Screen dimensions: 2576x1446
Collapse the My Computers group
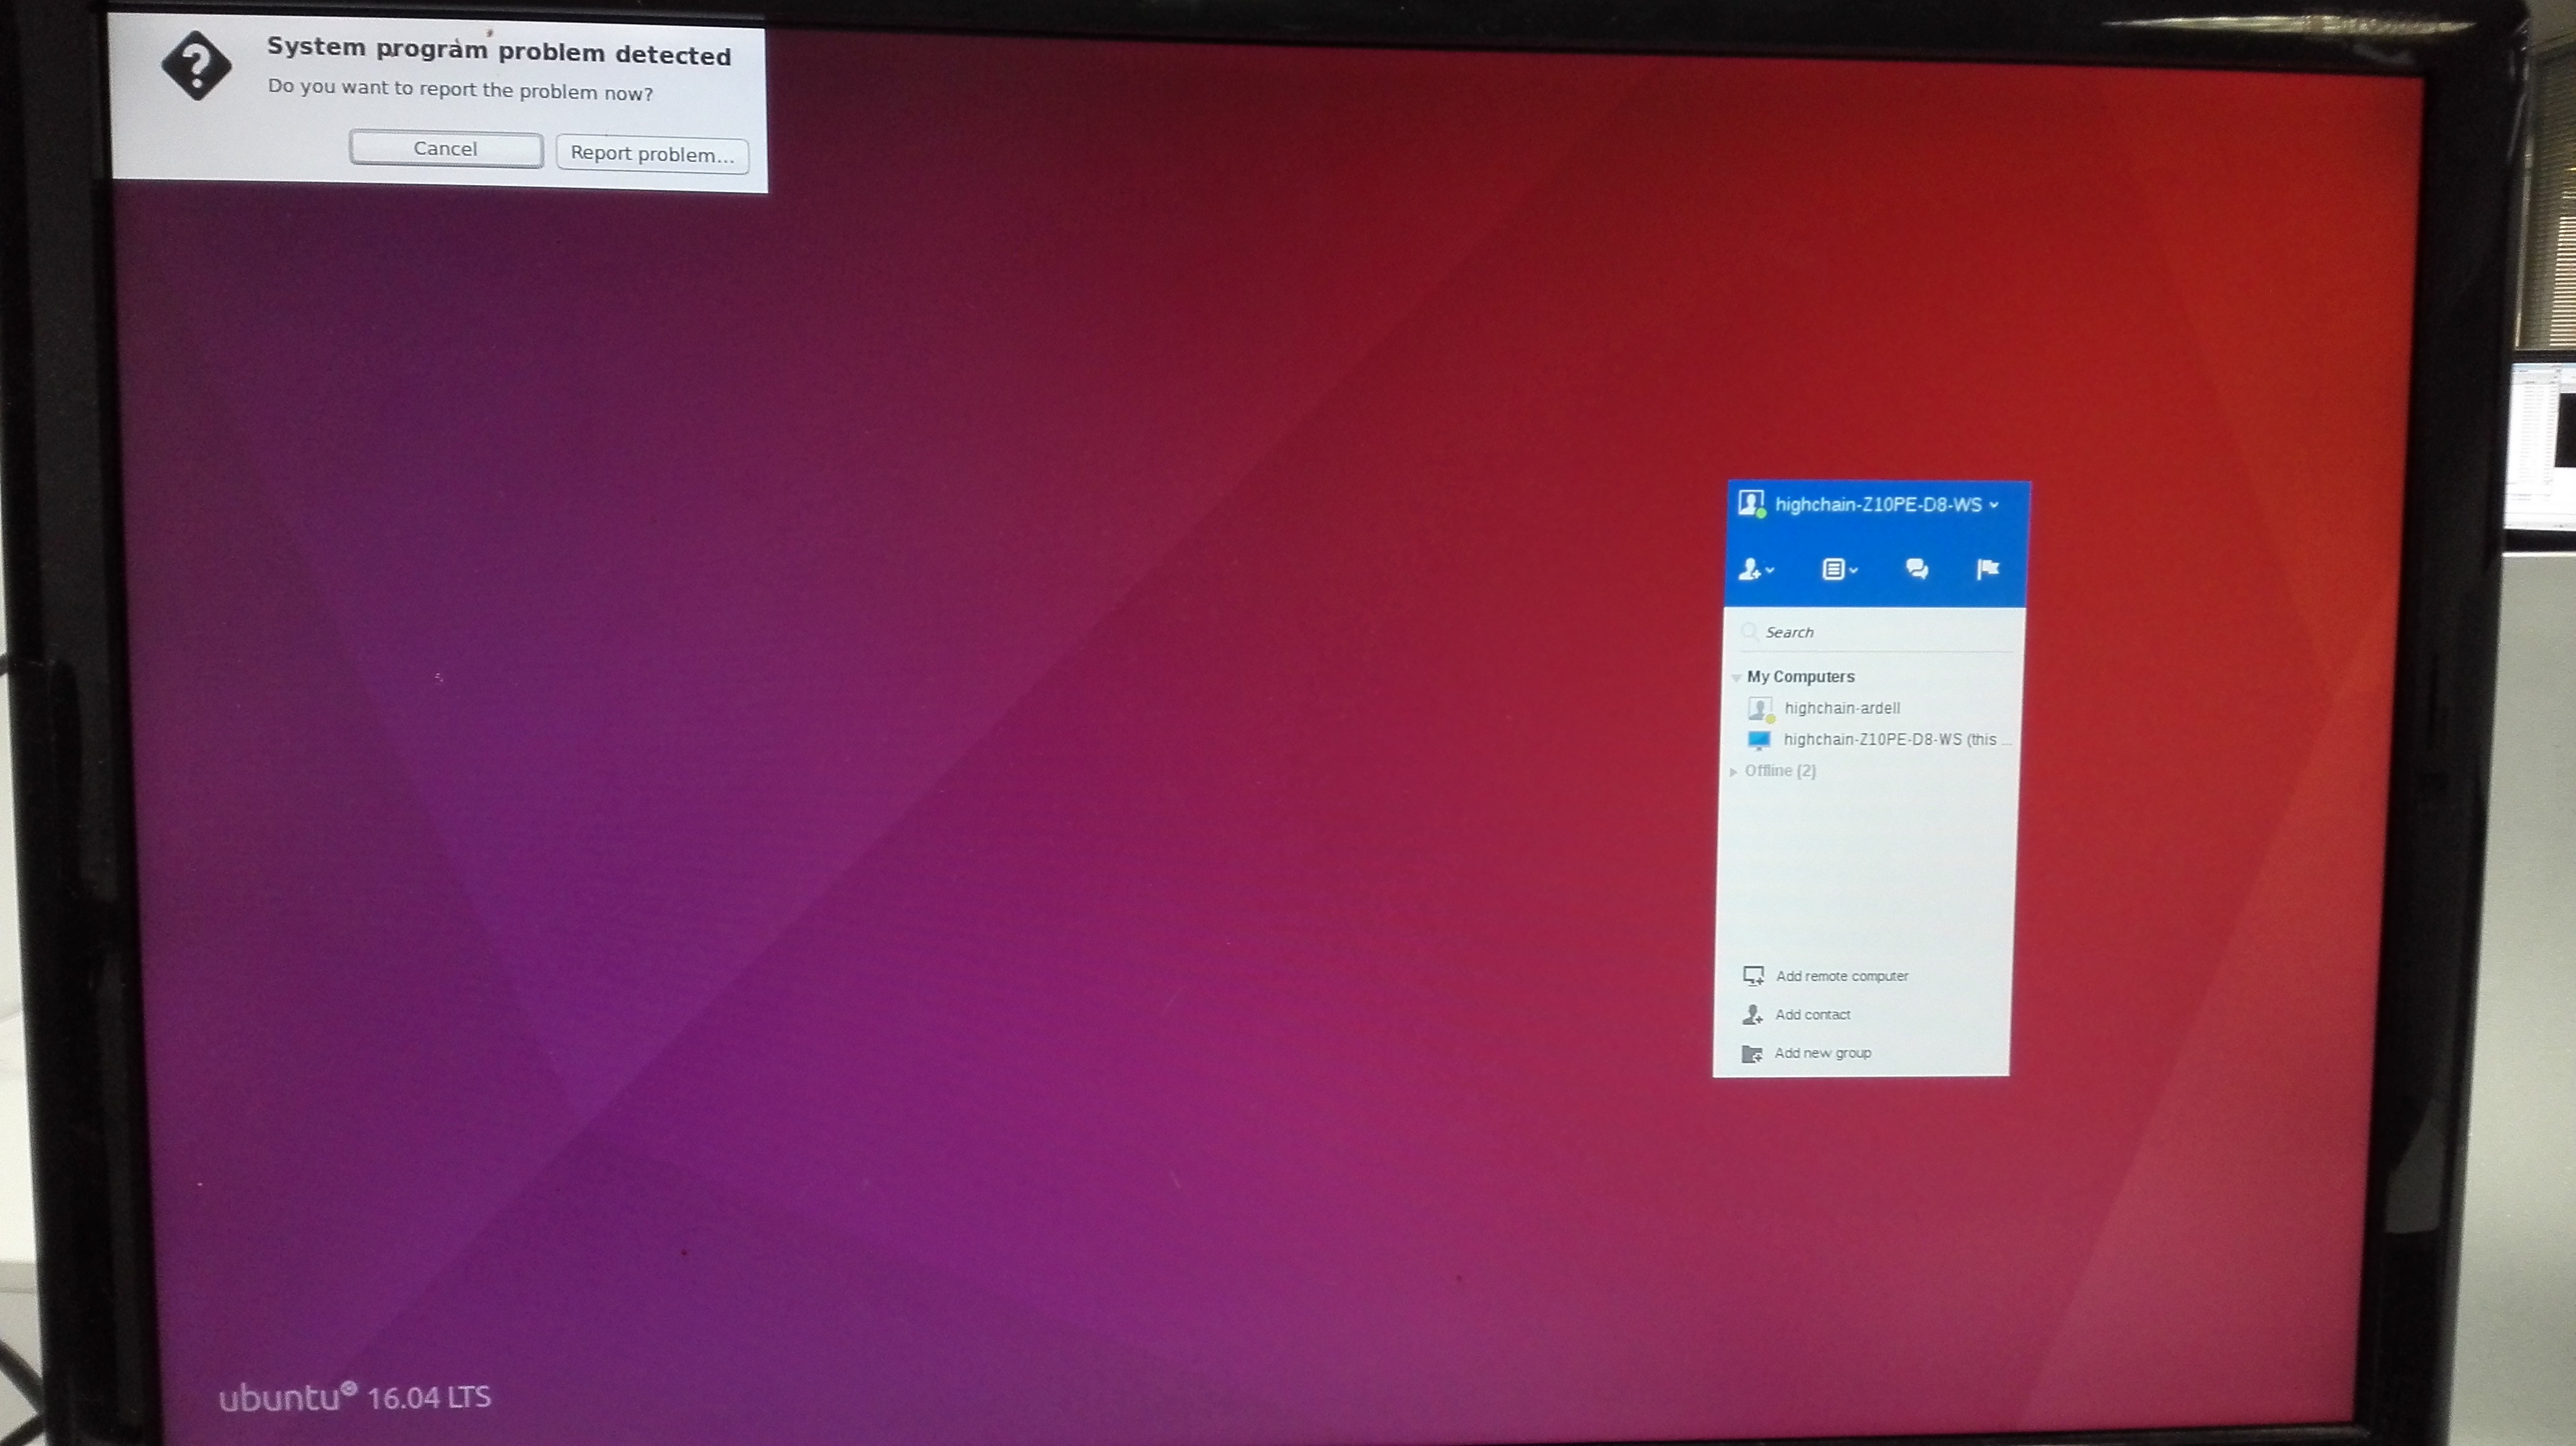(1736, 678)
